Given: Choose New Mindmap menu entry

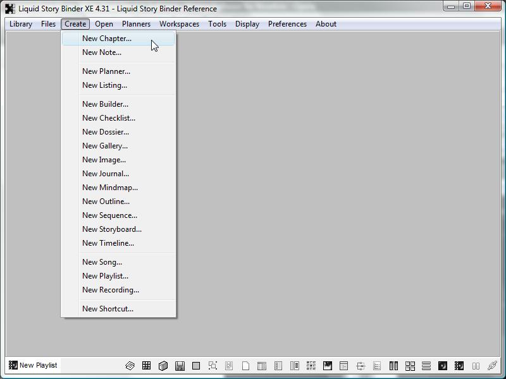Looking at the screenshot, I should 109,188.
